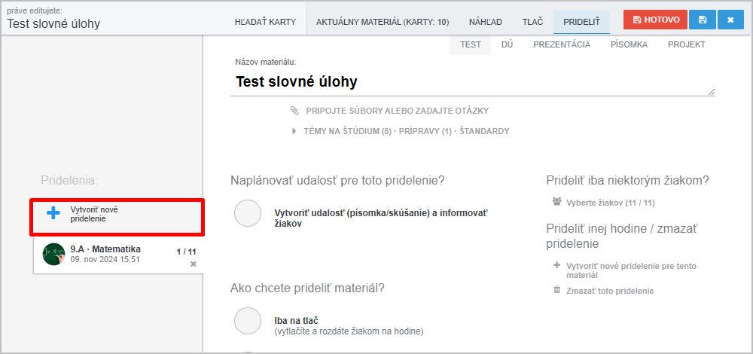Screen dimensions: 753x354
Task: Select the DÚ material type tab
Action: 507,44
